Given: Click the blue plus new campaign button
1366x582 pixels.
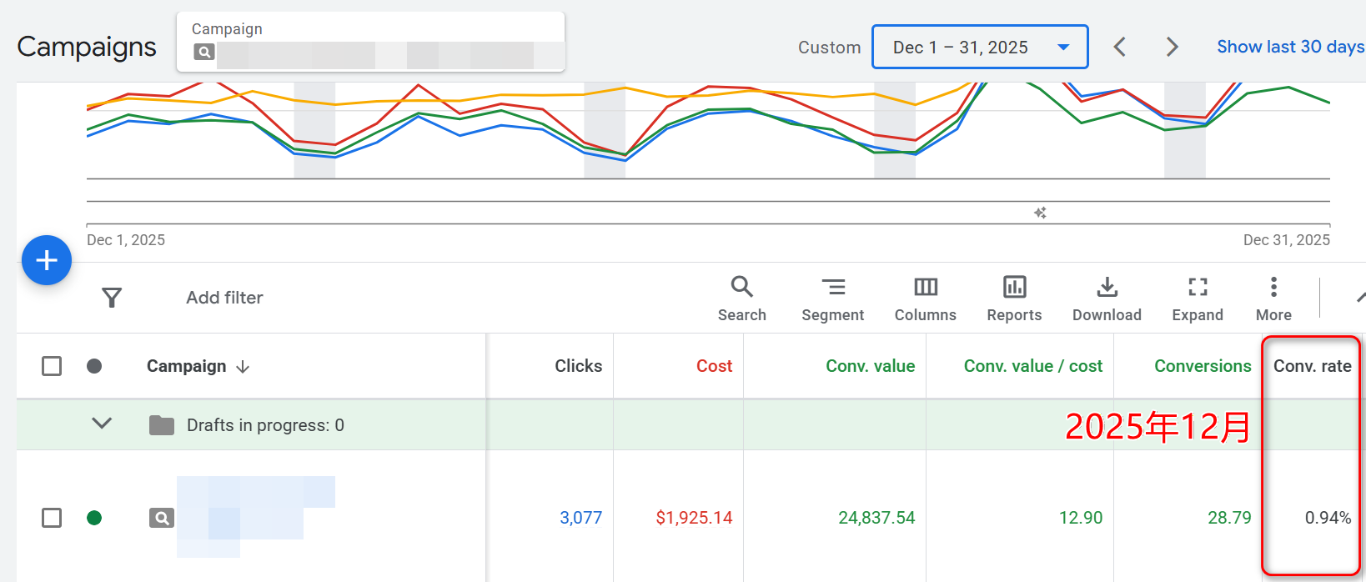Looking at the screenshot, I should 47,260.
